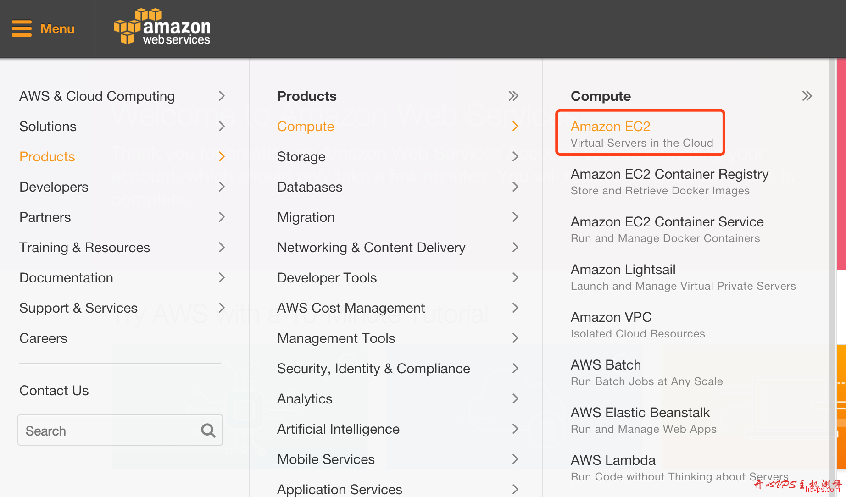Click the double-chevron beside Products header
The height and width of the screenshot is (497, 846).
tap(514, 96)
